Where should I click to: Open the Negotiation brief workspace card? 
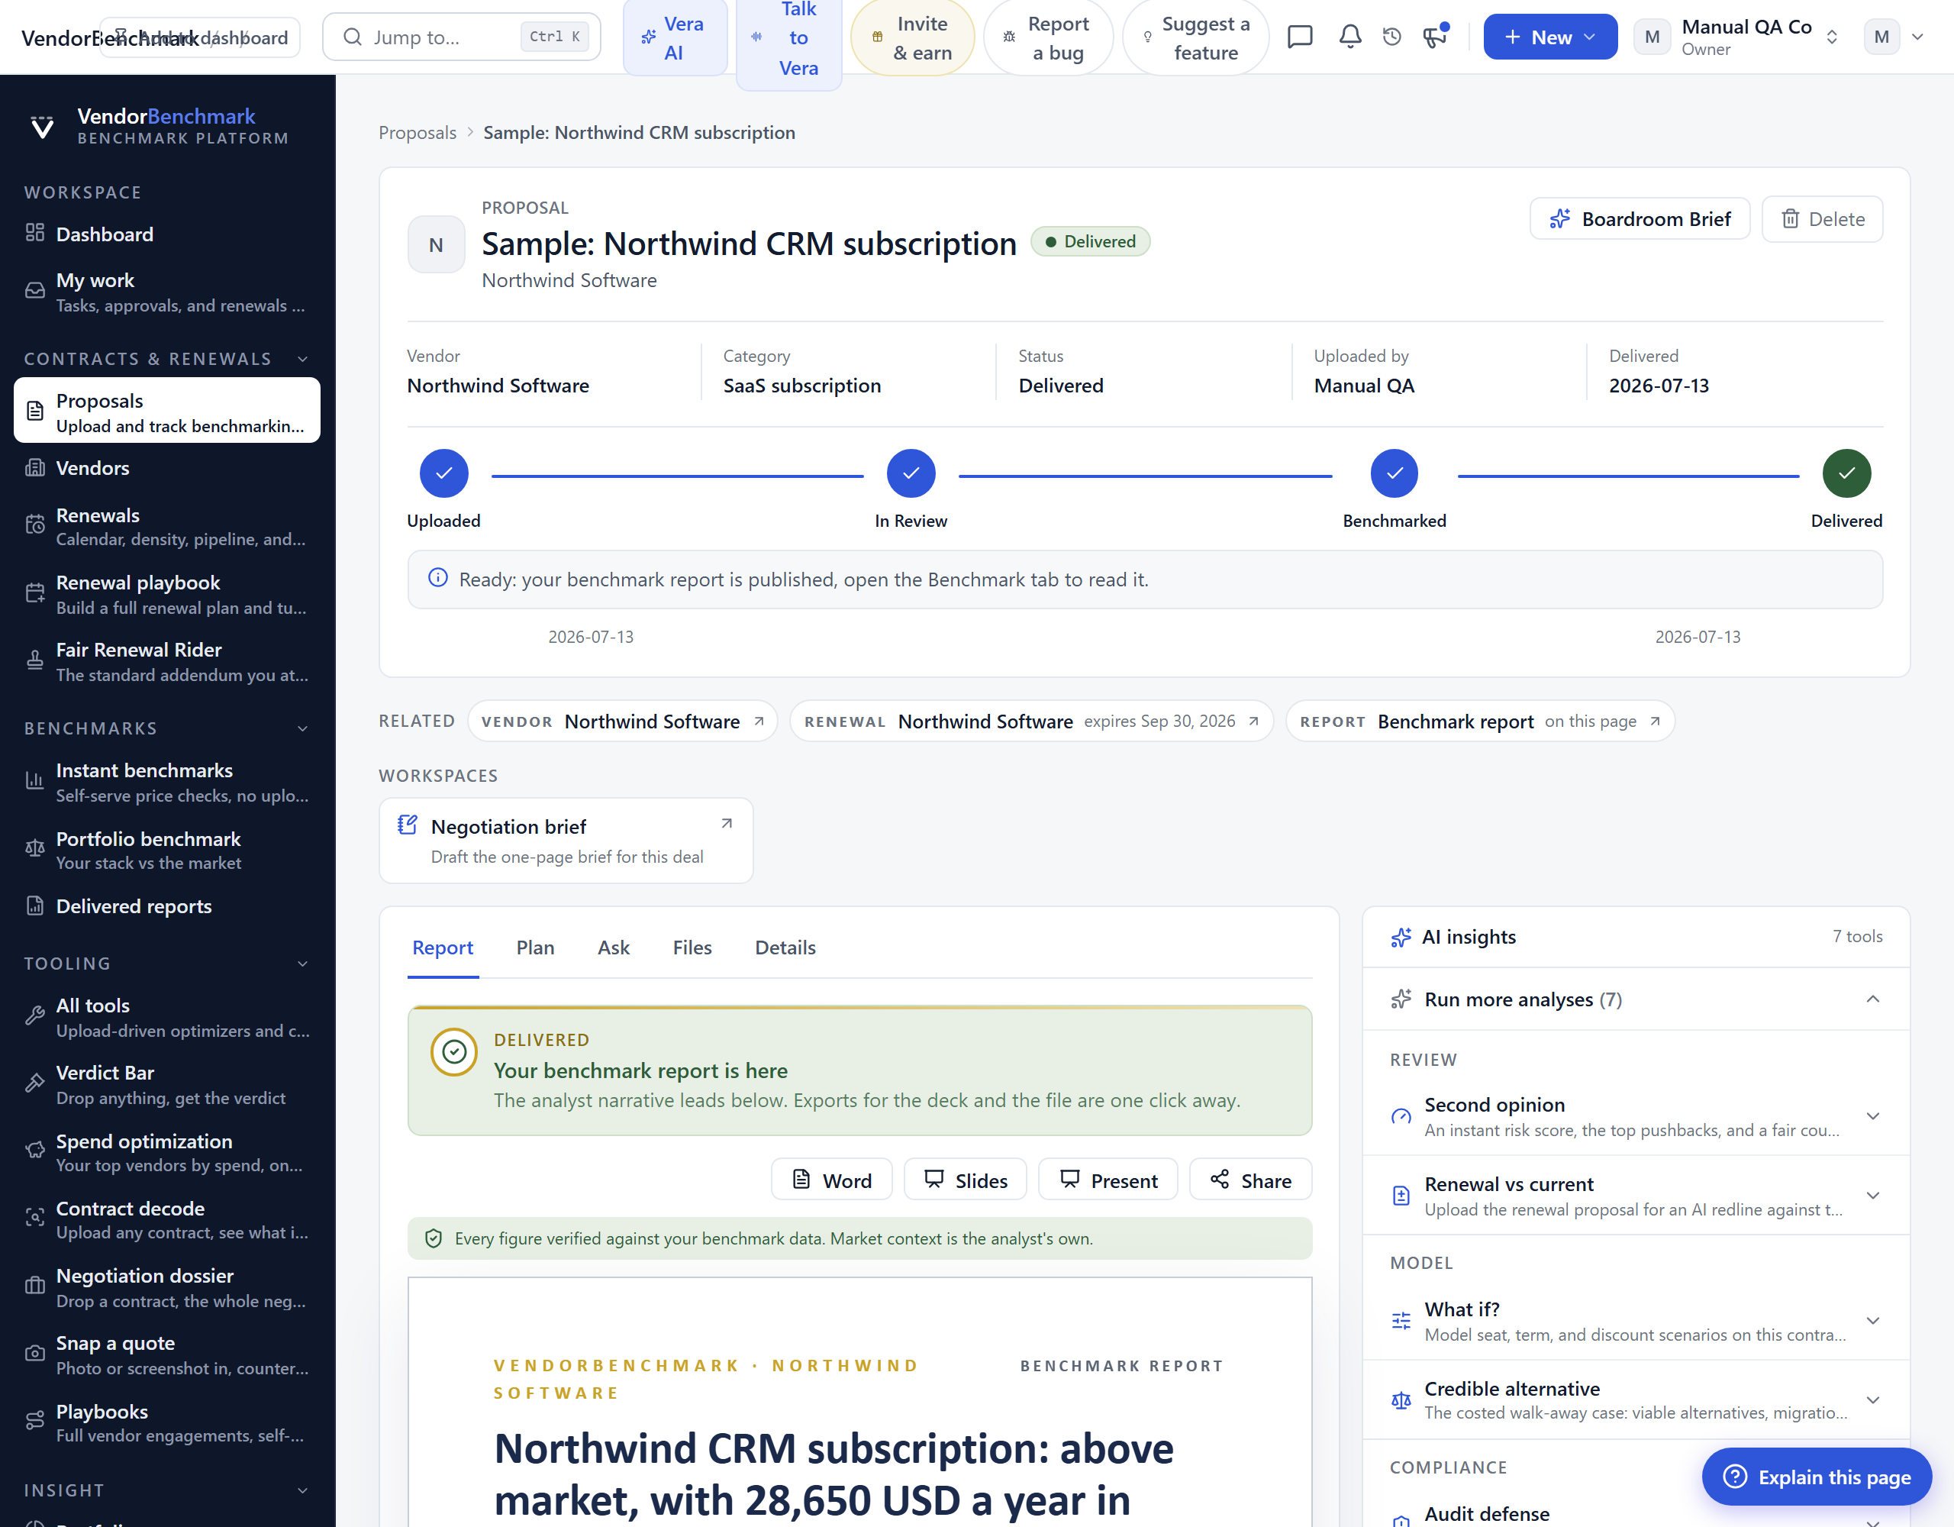[566, 841]
